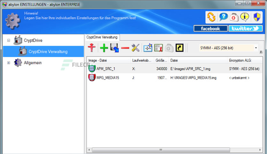Select the APM_SRC_1 image name

tap(106, 69)
